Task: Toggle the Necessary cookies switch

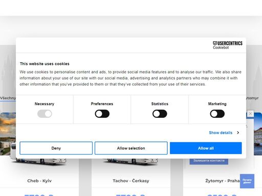Action: point(45,114)
